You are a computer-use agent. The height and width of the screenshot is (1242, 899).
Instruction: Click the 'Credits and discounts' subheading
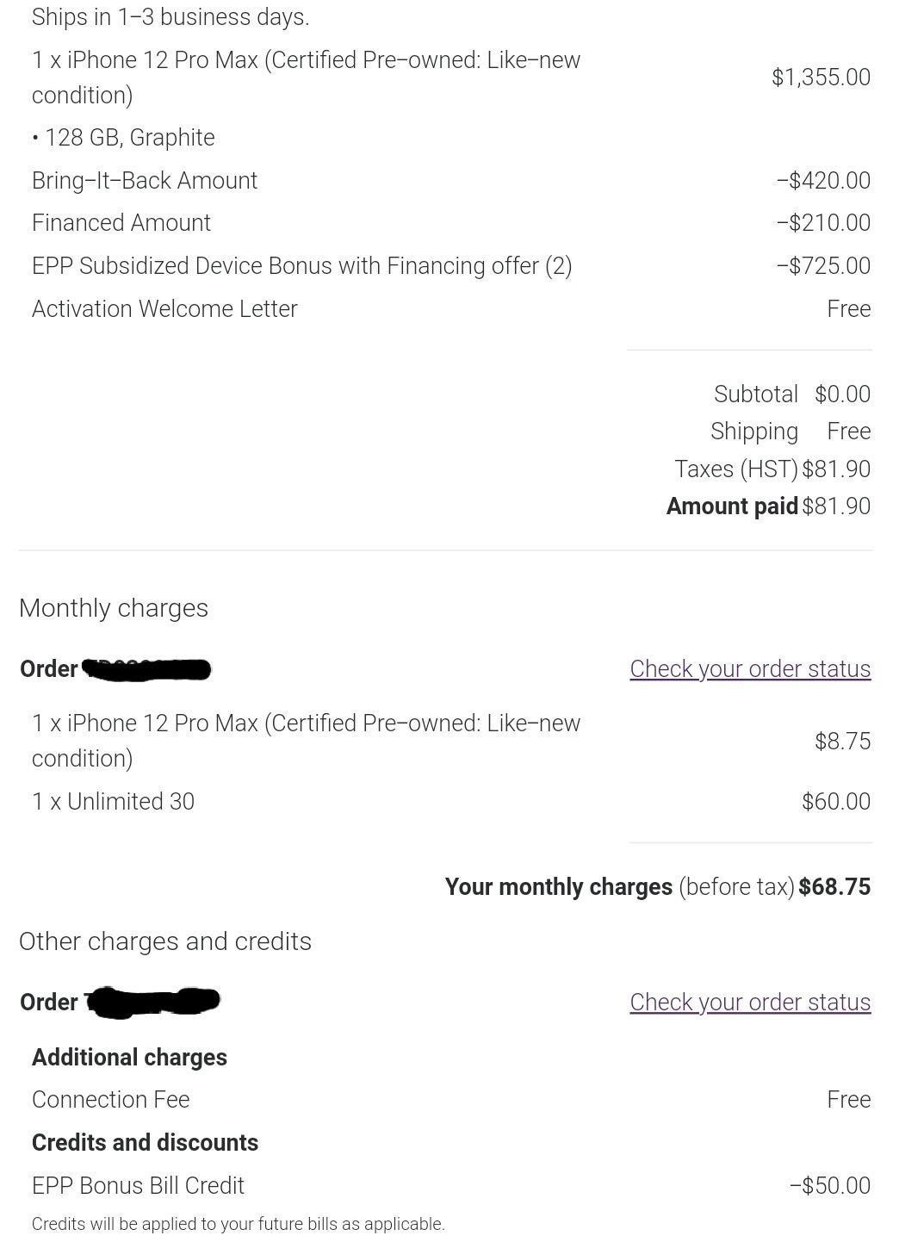coord(145,1143)
